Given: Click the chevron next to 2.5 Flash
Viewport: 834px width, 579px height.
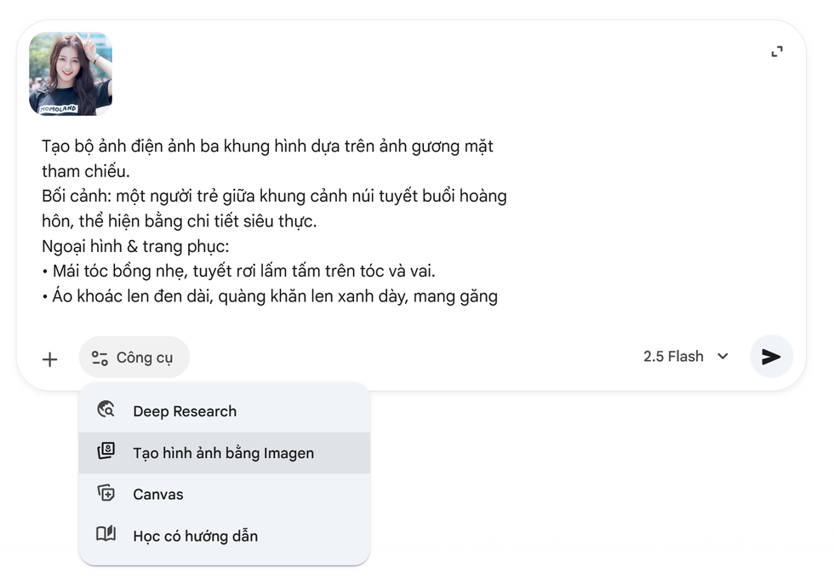Looking at the screenshot, I should (x=723, y=357).
